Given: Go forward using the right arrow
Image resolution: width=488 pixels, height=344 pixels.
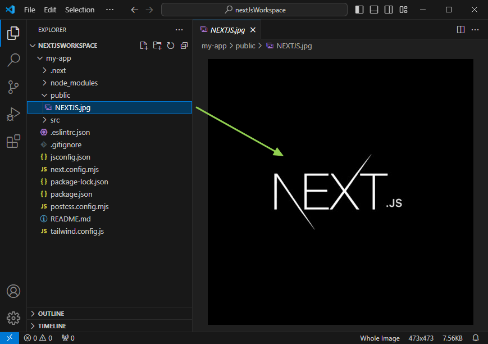Looking at the screenshot, I should pyautogui.click(x=149, y=10).
